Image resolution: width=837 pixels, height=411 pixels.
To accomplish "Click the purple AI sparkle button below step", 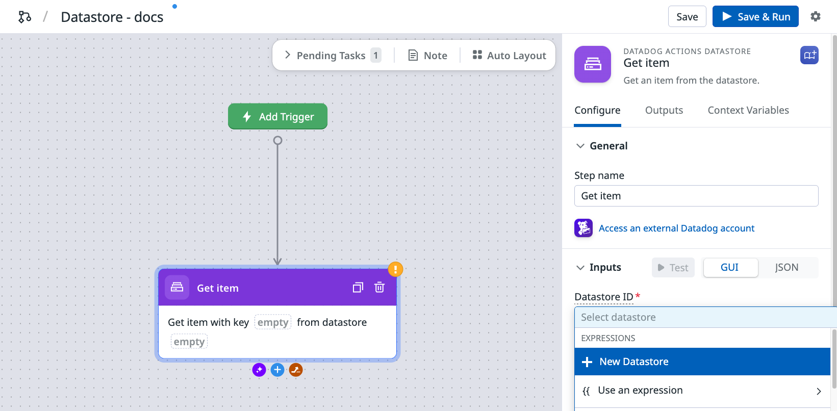I will click(x=259, y=370).
